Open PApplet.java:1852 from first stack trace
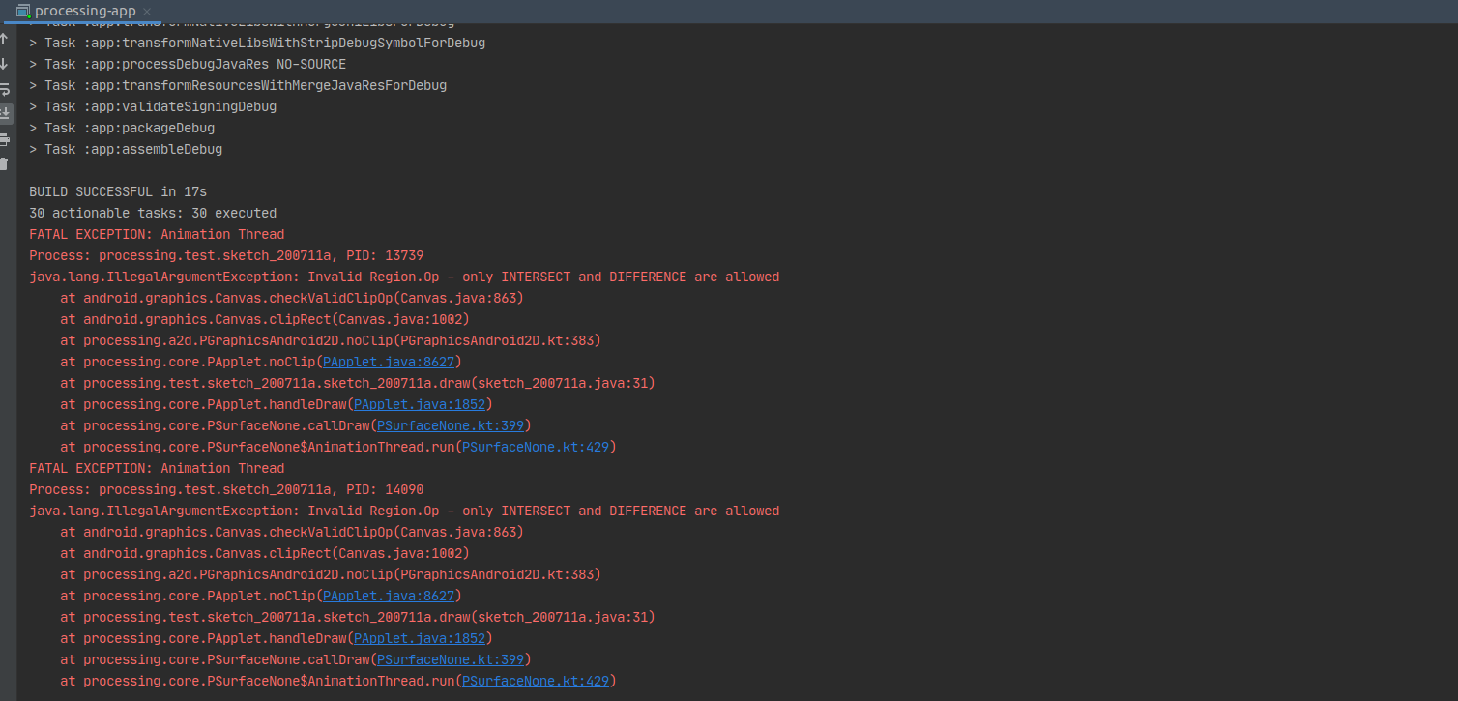1458x701 pixels. click(x=420, y=404)
